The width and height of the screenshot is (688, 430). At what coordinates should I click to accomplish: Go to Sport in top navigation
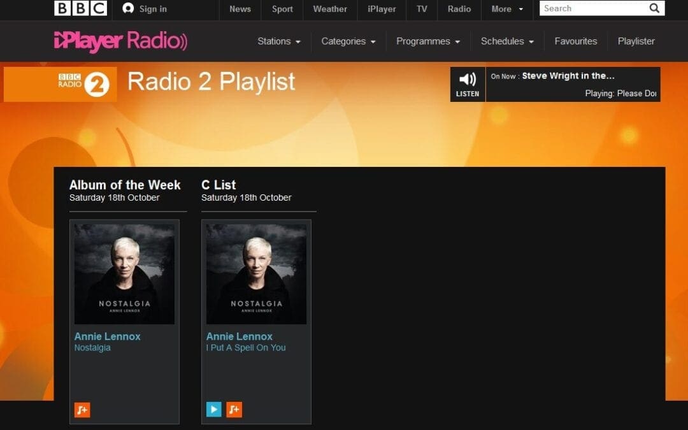282,9
